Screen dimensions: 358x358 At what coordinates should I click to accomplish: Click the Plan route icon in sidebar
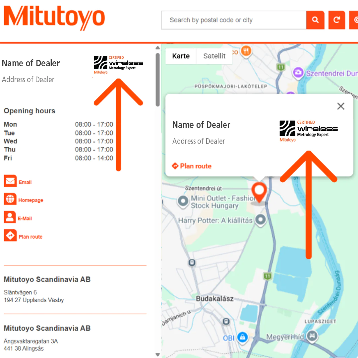coord(10,236)
